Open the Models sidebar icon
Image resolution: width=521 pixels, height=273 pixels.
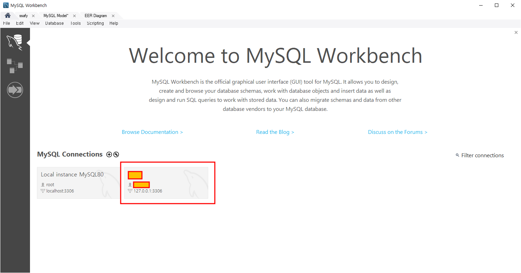[x=15, y=66]
